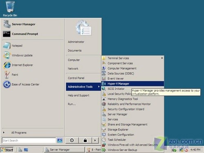Click the Paint taskbar button
204x153 pixels.
[x=93, y=150]
